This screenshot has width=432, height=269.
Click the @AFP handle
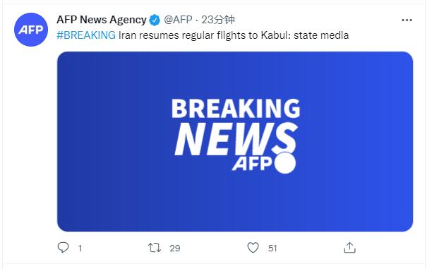coord(178,20)
